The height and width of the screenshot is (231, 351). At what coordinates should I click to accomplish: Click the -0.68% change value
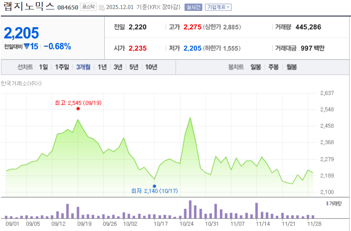[57, 47]
